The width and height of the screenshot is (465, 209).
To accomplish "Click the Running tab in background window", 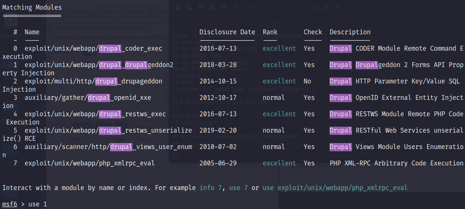I will coord(83,12).
